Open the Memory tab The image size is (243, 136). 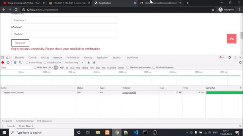[x=88, y=57]
